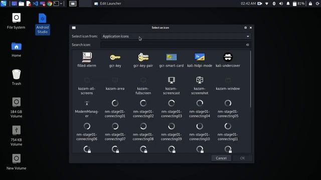The height and width of the screenshot is (180, 321).
Task: Click the screen recording camera tray icon
Action: tap(260, 3)
